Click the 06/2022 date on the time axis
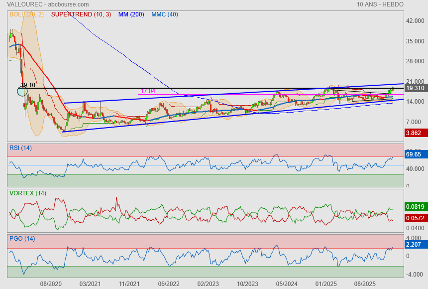The image size is (428, 289). (169, 284)
